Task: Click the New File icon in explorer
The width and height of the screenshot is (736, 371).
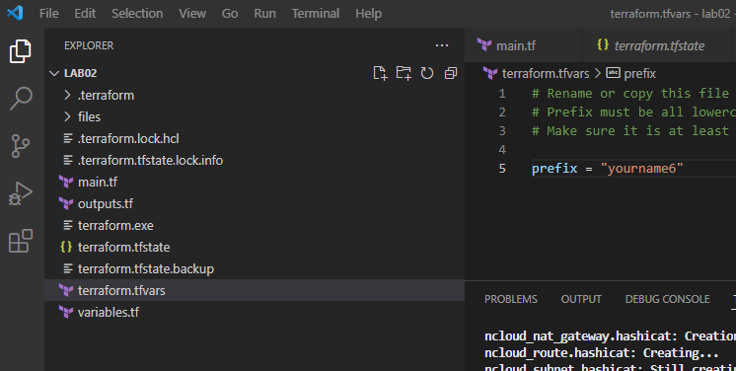Action: pyautogui.click(x=380, y=73)
